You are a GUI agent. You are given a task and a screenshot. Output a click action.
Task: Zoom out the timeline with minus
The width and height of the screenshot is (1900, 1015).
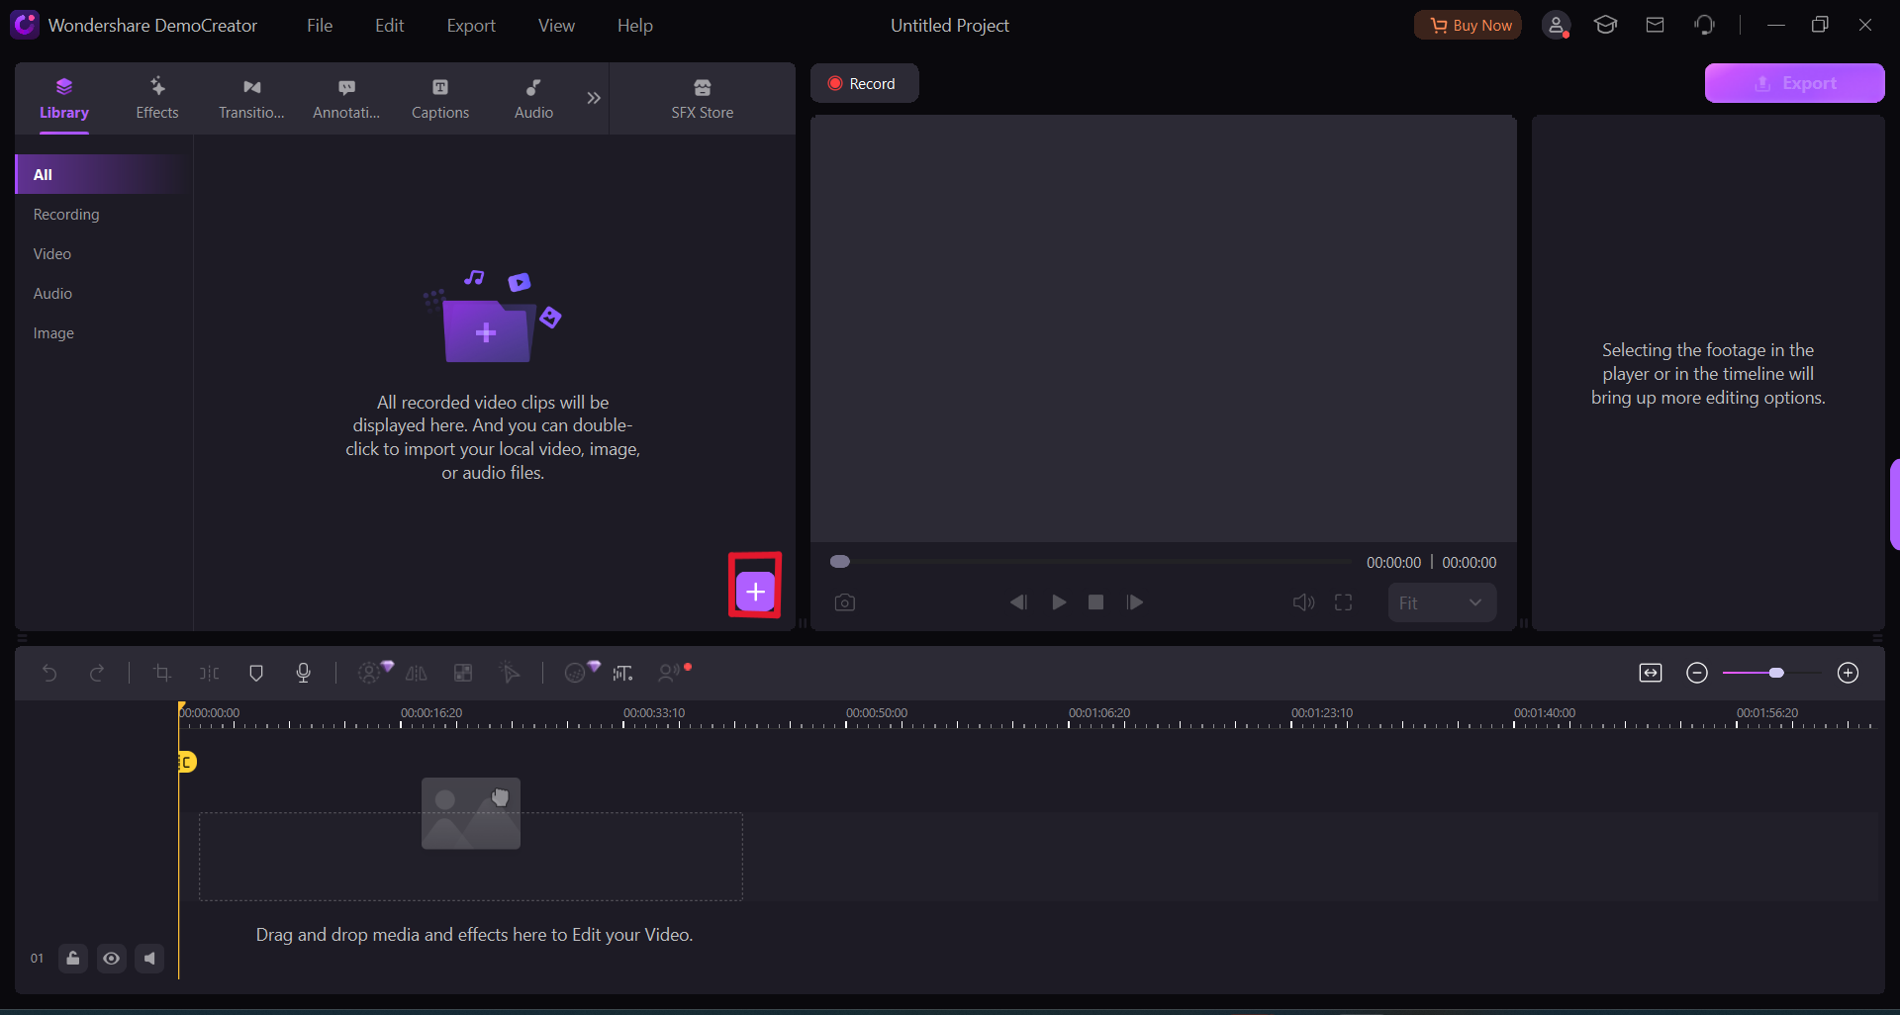pyautogui.click(x=1697, y=674)
